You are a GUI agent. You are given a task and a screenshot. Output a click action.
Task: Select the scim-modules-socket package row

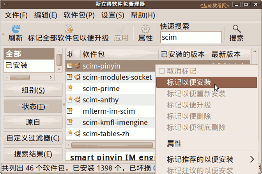coord(110,77)
